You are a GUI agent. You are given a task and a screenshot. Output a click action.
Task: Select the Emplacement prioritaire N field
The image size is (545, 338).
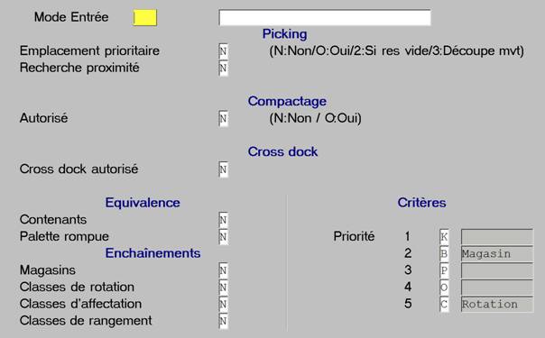pyautogui.click(x=224, y=51)
